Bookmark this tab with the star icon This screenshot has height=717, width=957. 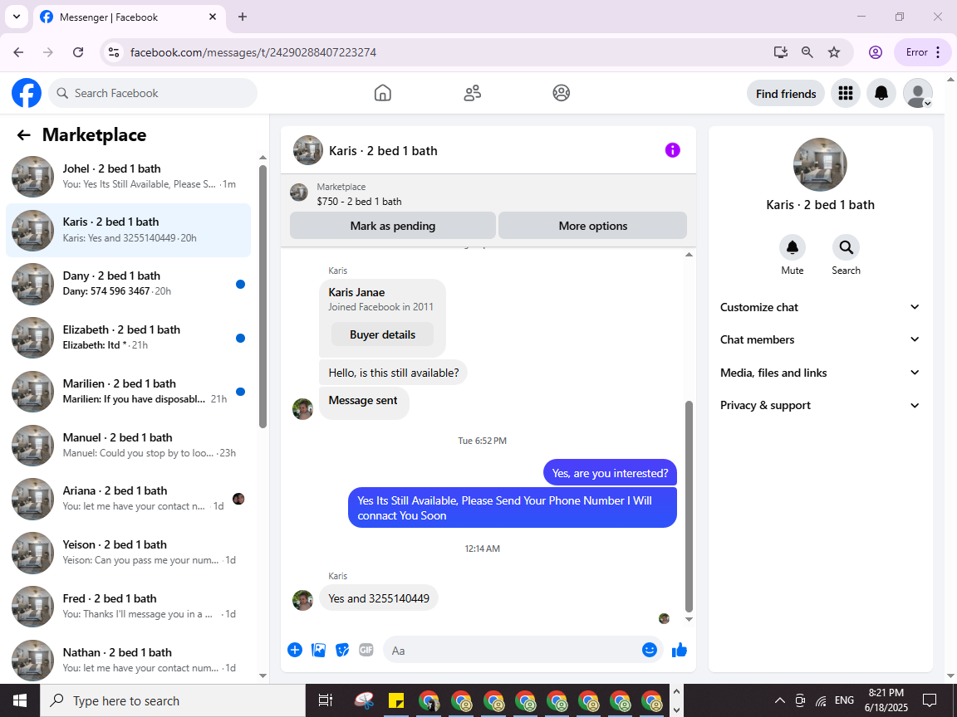(x=834, y=52)
